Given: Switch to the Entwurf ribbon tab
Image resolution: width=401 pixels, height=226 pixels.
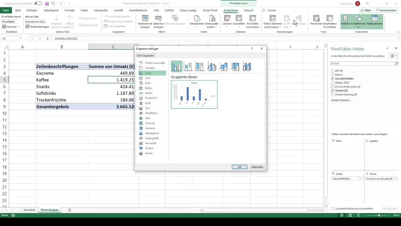Looking at the screenshot, I should (x=248, y=10).
